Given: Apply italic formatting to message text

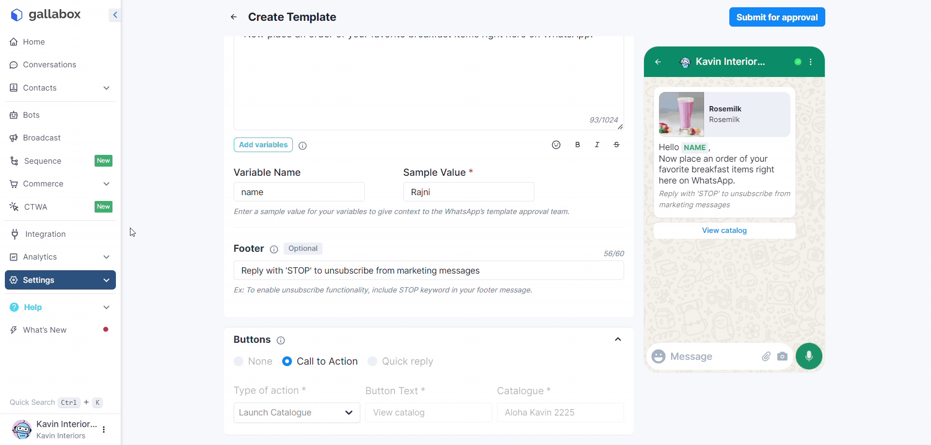Looking at the screenshot, I should [x=597, y=145].
